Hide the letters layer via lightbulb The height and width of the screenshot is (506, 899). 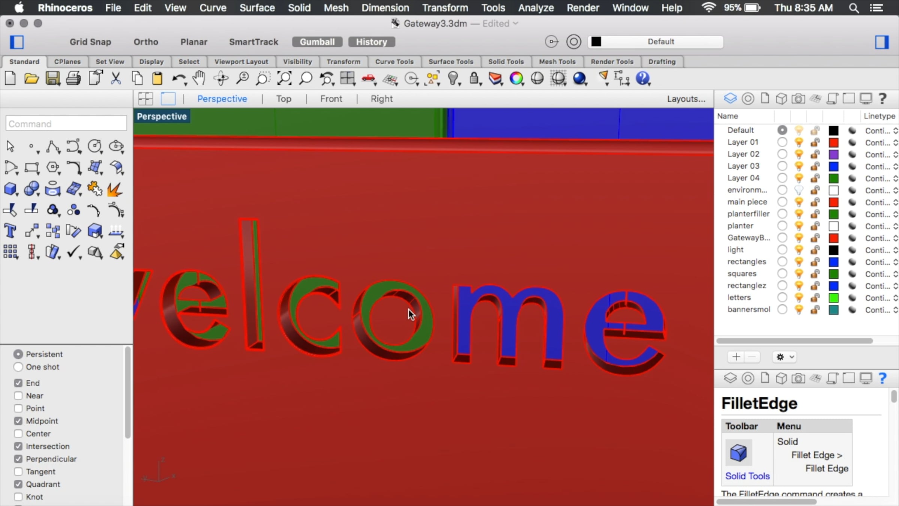coord(799,298)
